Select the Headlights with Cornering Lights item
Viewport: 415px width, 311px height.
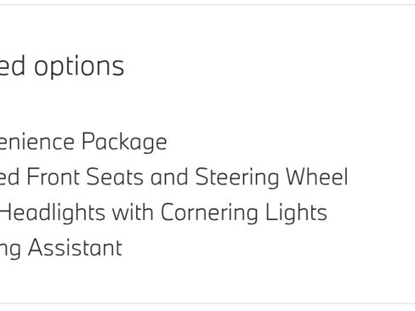click(x=163, y=212)
